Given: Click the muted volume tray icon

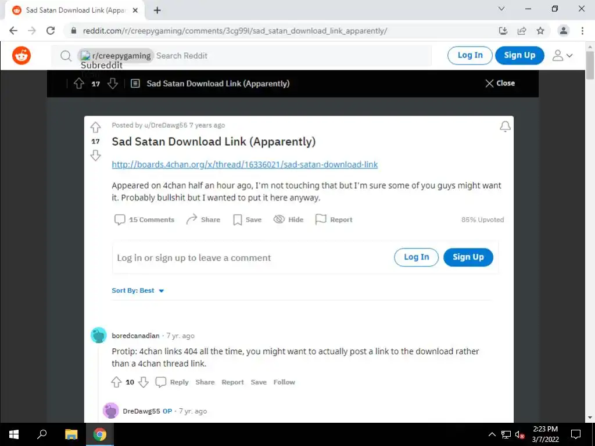Looking at the screenshot, I should pyautogui.click(x=520, y=434).
